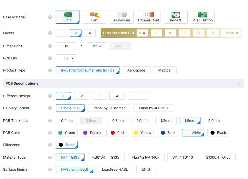The height and width of the screenshot is (179, 248).
Task: Choose Panel by JLCPCB delivery format
Action: [153, 108]
